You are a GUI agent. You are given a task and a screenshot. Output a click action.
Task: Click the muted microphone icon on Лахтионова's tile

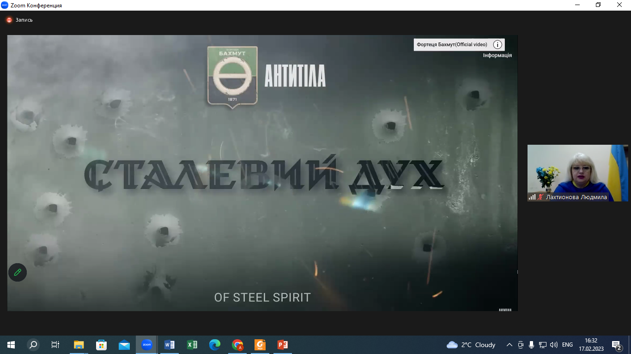[x=540, y=197]
